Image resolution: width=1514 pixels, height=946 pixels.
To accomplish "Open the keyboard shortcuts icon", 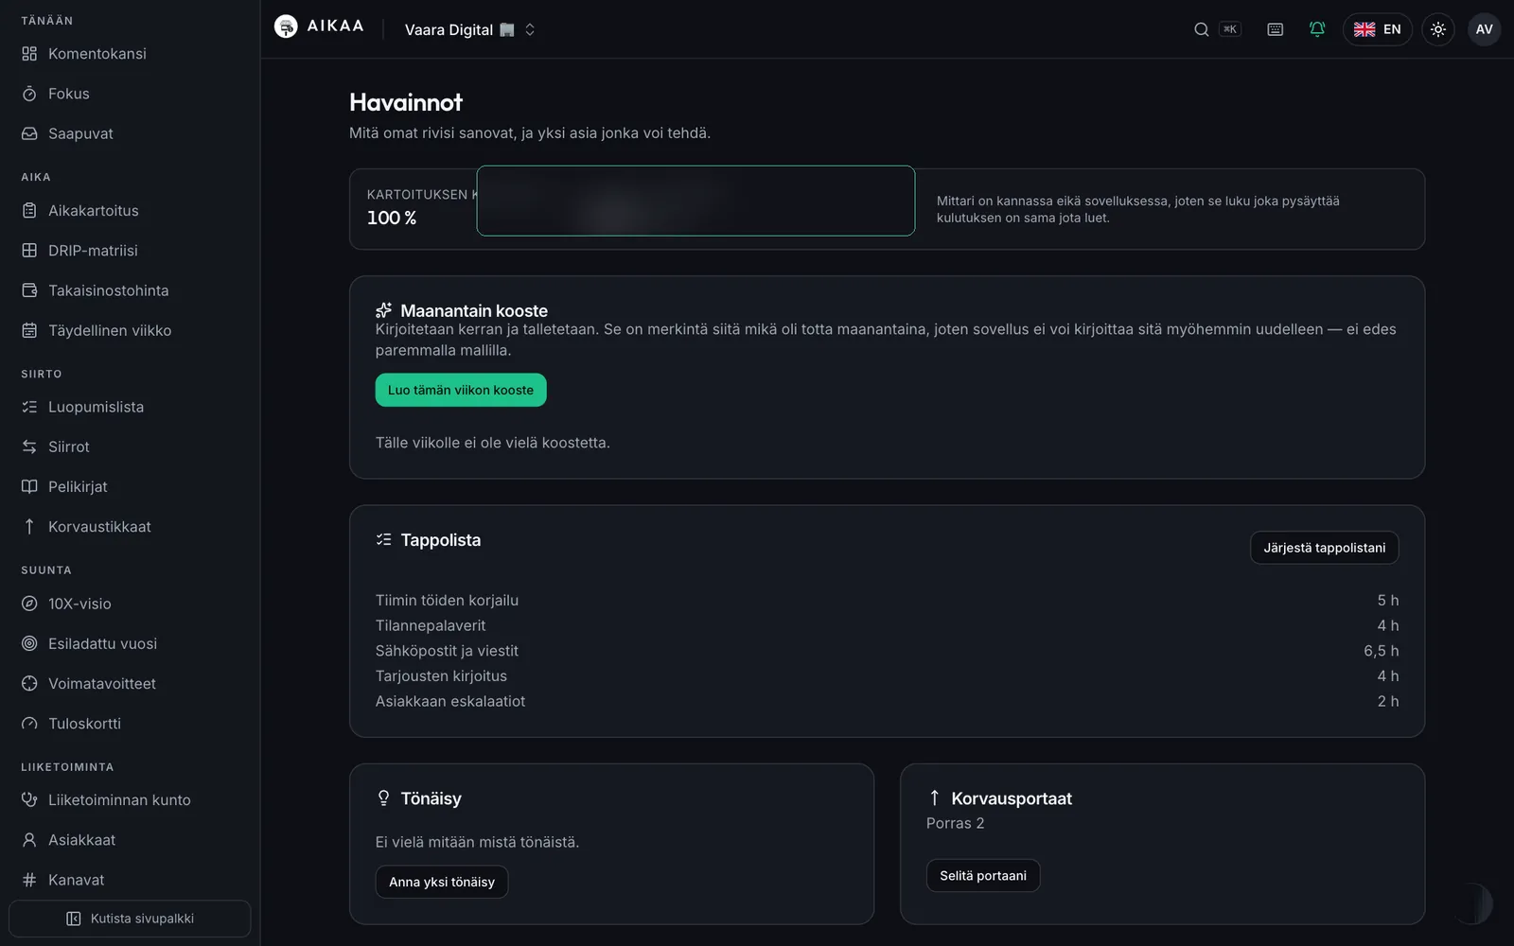I will [x=1275, y=29].
